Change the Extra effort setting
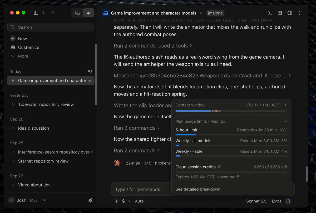Screen dimensions: 316x213 [276, 201]
